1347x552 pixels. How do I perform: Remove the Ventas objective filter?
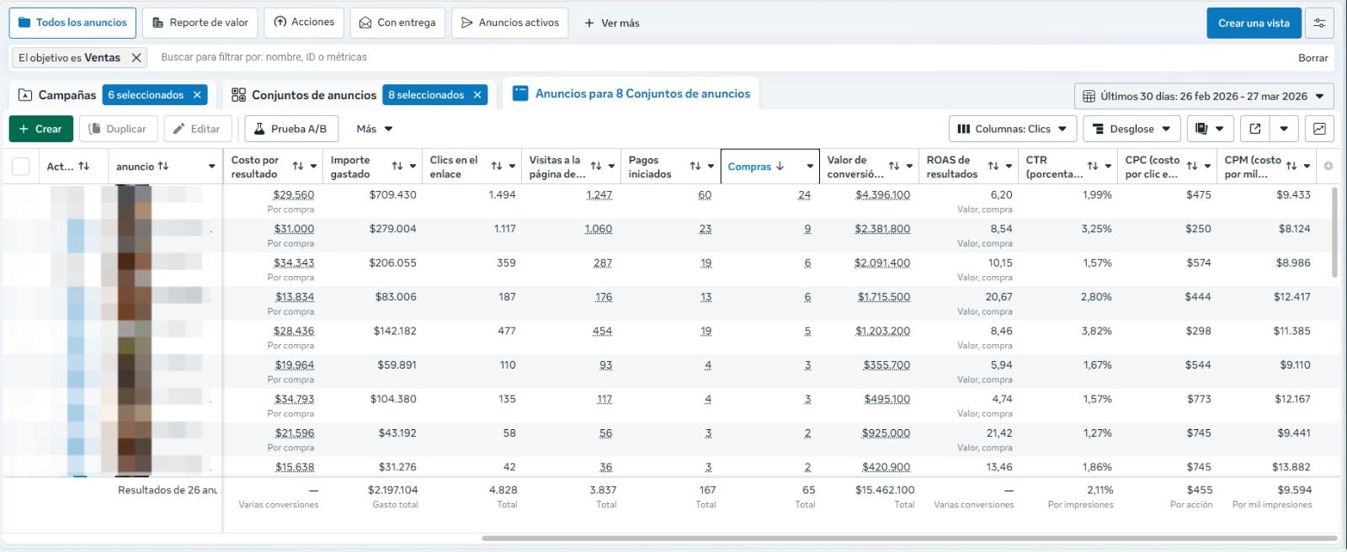pyautogui.click(x=136, y=58)
